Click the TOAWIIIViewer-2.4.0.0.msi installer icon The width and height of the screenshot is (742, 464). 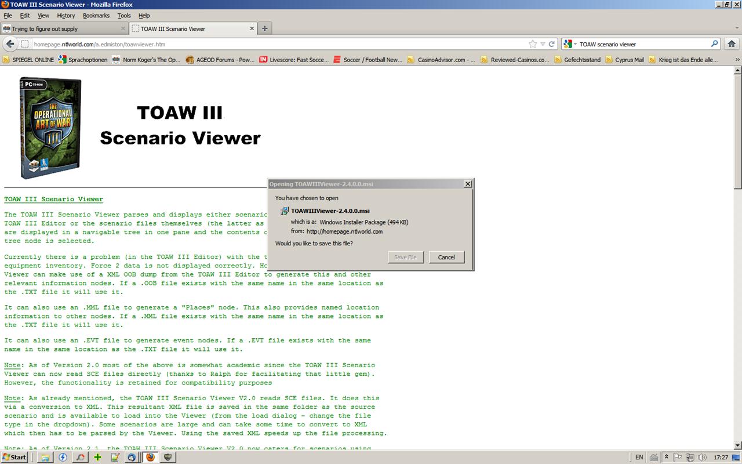coord(285,211)
